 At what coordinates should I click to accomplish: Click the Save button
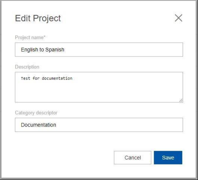click(168, 158)
